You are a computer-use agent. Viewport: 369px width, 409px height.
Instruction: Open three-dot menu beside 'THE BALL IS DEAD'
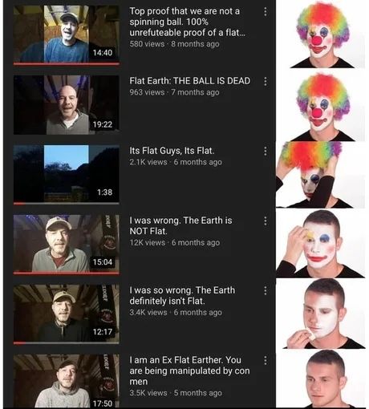pyautogui.click(x=265, y=81)
